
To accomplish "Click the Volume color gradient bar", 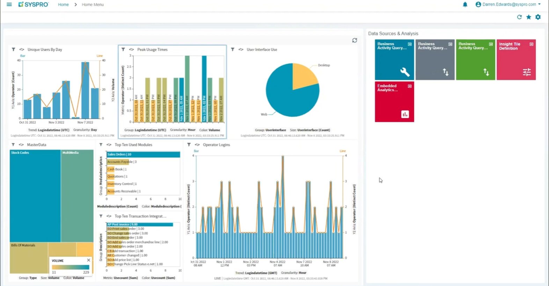I will pos(71,267).
